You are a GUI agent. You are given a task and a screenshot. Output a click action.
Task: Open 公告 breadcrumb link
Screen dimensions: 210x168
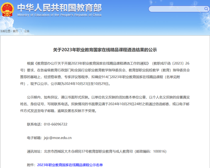tap(27, 31)
